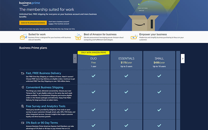
Task: Click the Up to 3 users text
Action: point(126,67)
